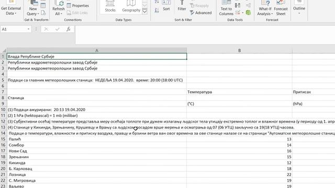Screen dimensions: 335x188
Task: Click the С. Митровица station cell
Action: (97, 181)
